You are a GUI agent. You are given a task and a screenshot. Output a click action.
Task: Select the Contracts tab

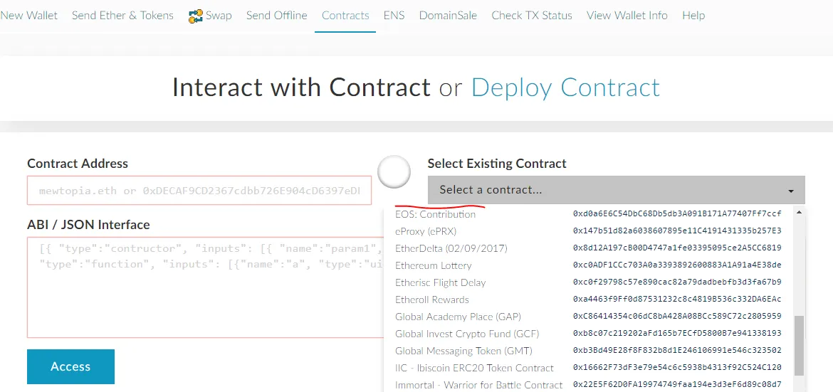[345, 16]
